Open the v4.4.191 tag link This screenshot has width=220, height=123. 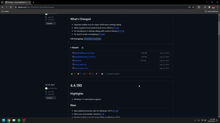51,17
